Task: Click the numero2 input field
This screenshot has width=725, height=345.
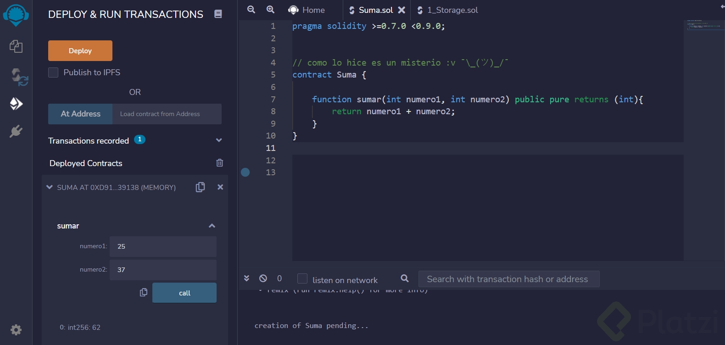Action: [x=163, y=270]
